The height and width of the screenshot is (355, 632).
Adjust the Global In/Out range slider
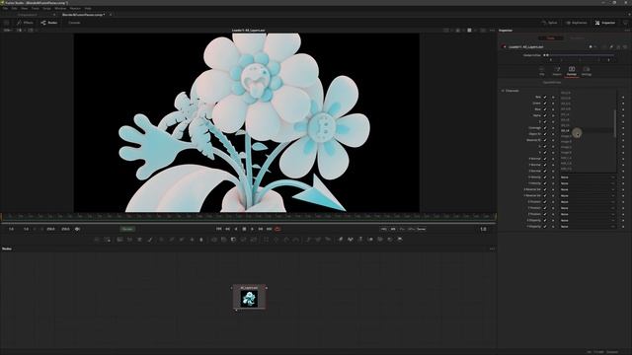point(580,55)
